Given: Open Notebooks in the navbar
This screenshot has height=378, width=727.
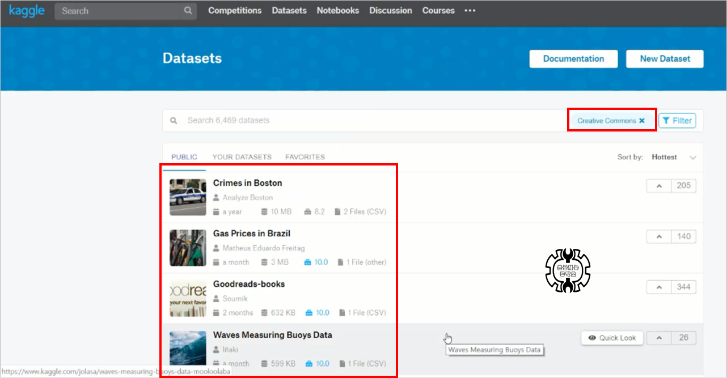Looking at the screenshot, I should [x=338, y=11].
